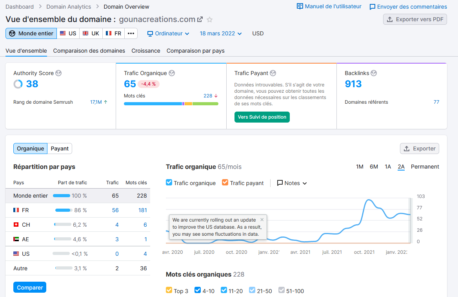Click the globe icon beside Trafic Payant
The image size is (458, 297).
pos(273,73)
